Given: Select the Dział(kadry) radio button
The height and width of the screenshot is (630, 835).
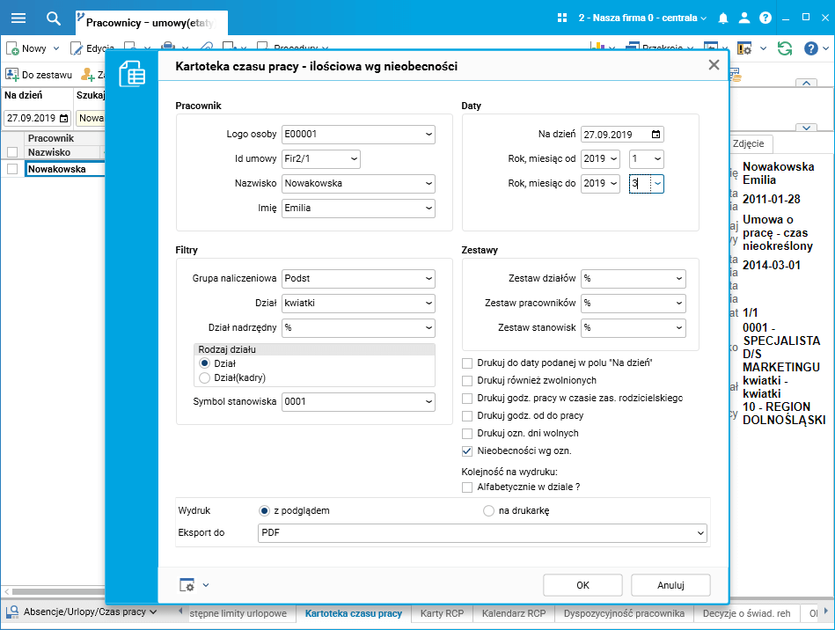Looking at the screenshot, I should pyautogui.click(x=204, y=378).
